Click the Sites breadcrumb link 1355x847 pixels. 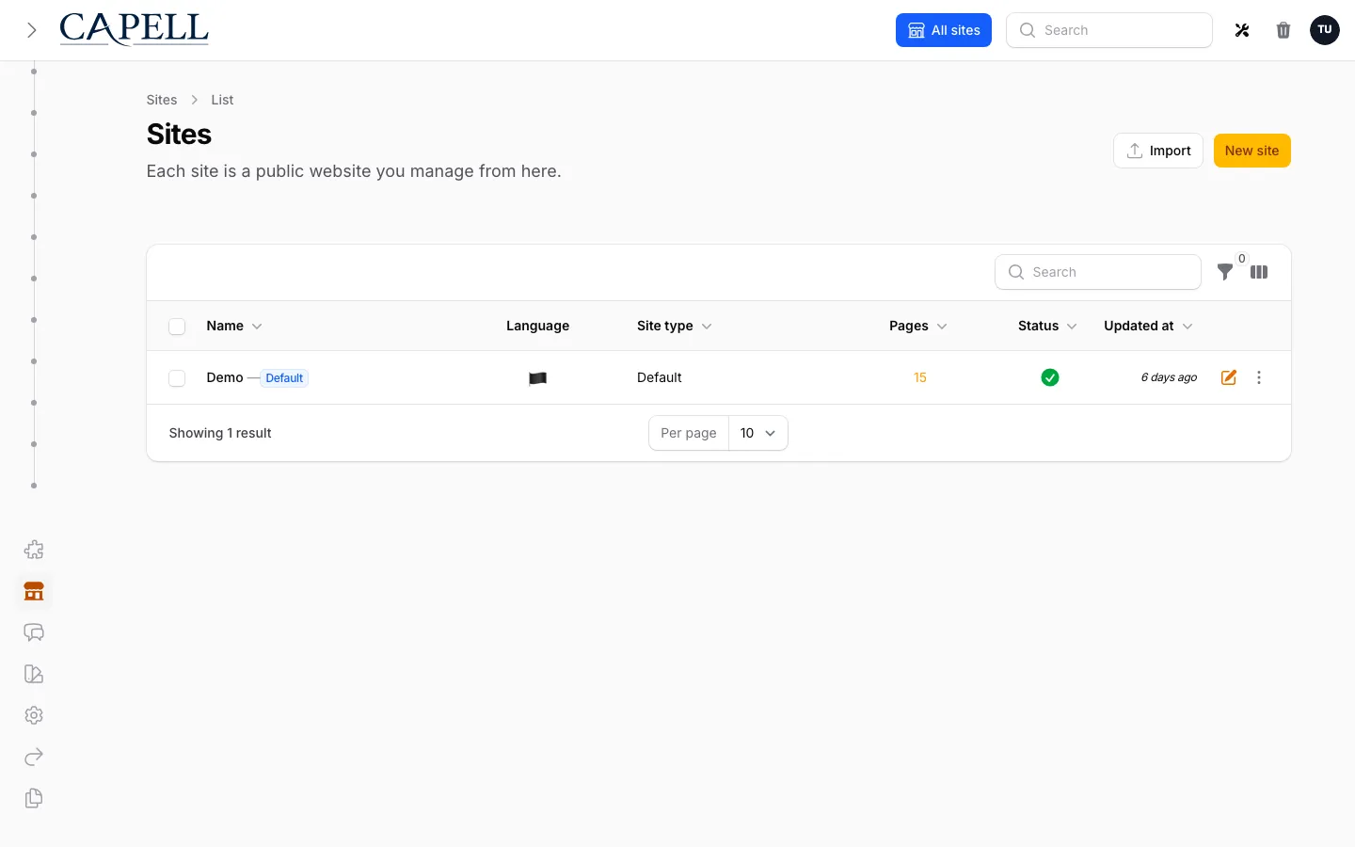[162, 100]
